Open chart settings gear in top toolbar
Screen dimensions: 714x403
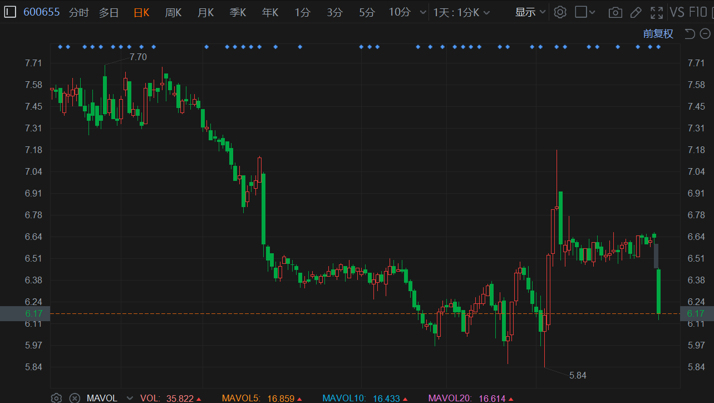[560, 12]
